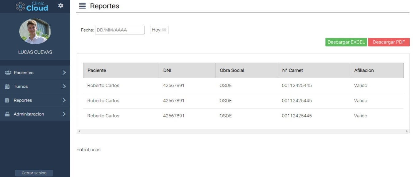Focus the Fecha date input field
415x177 pixels.
[120, 30]
